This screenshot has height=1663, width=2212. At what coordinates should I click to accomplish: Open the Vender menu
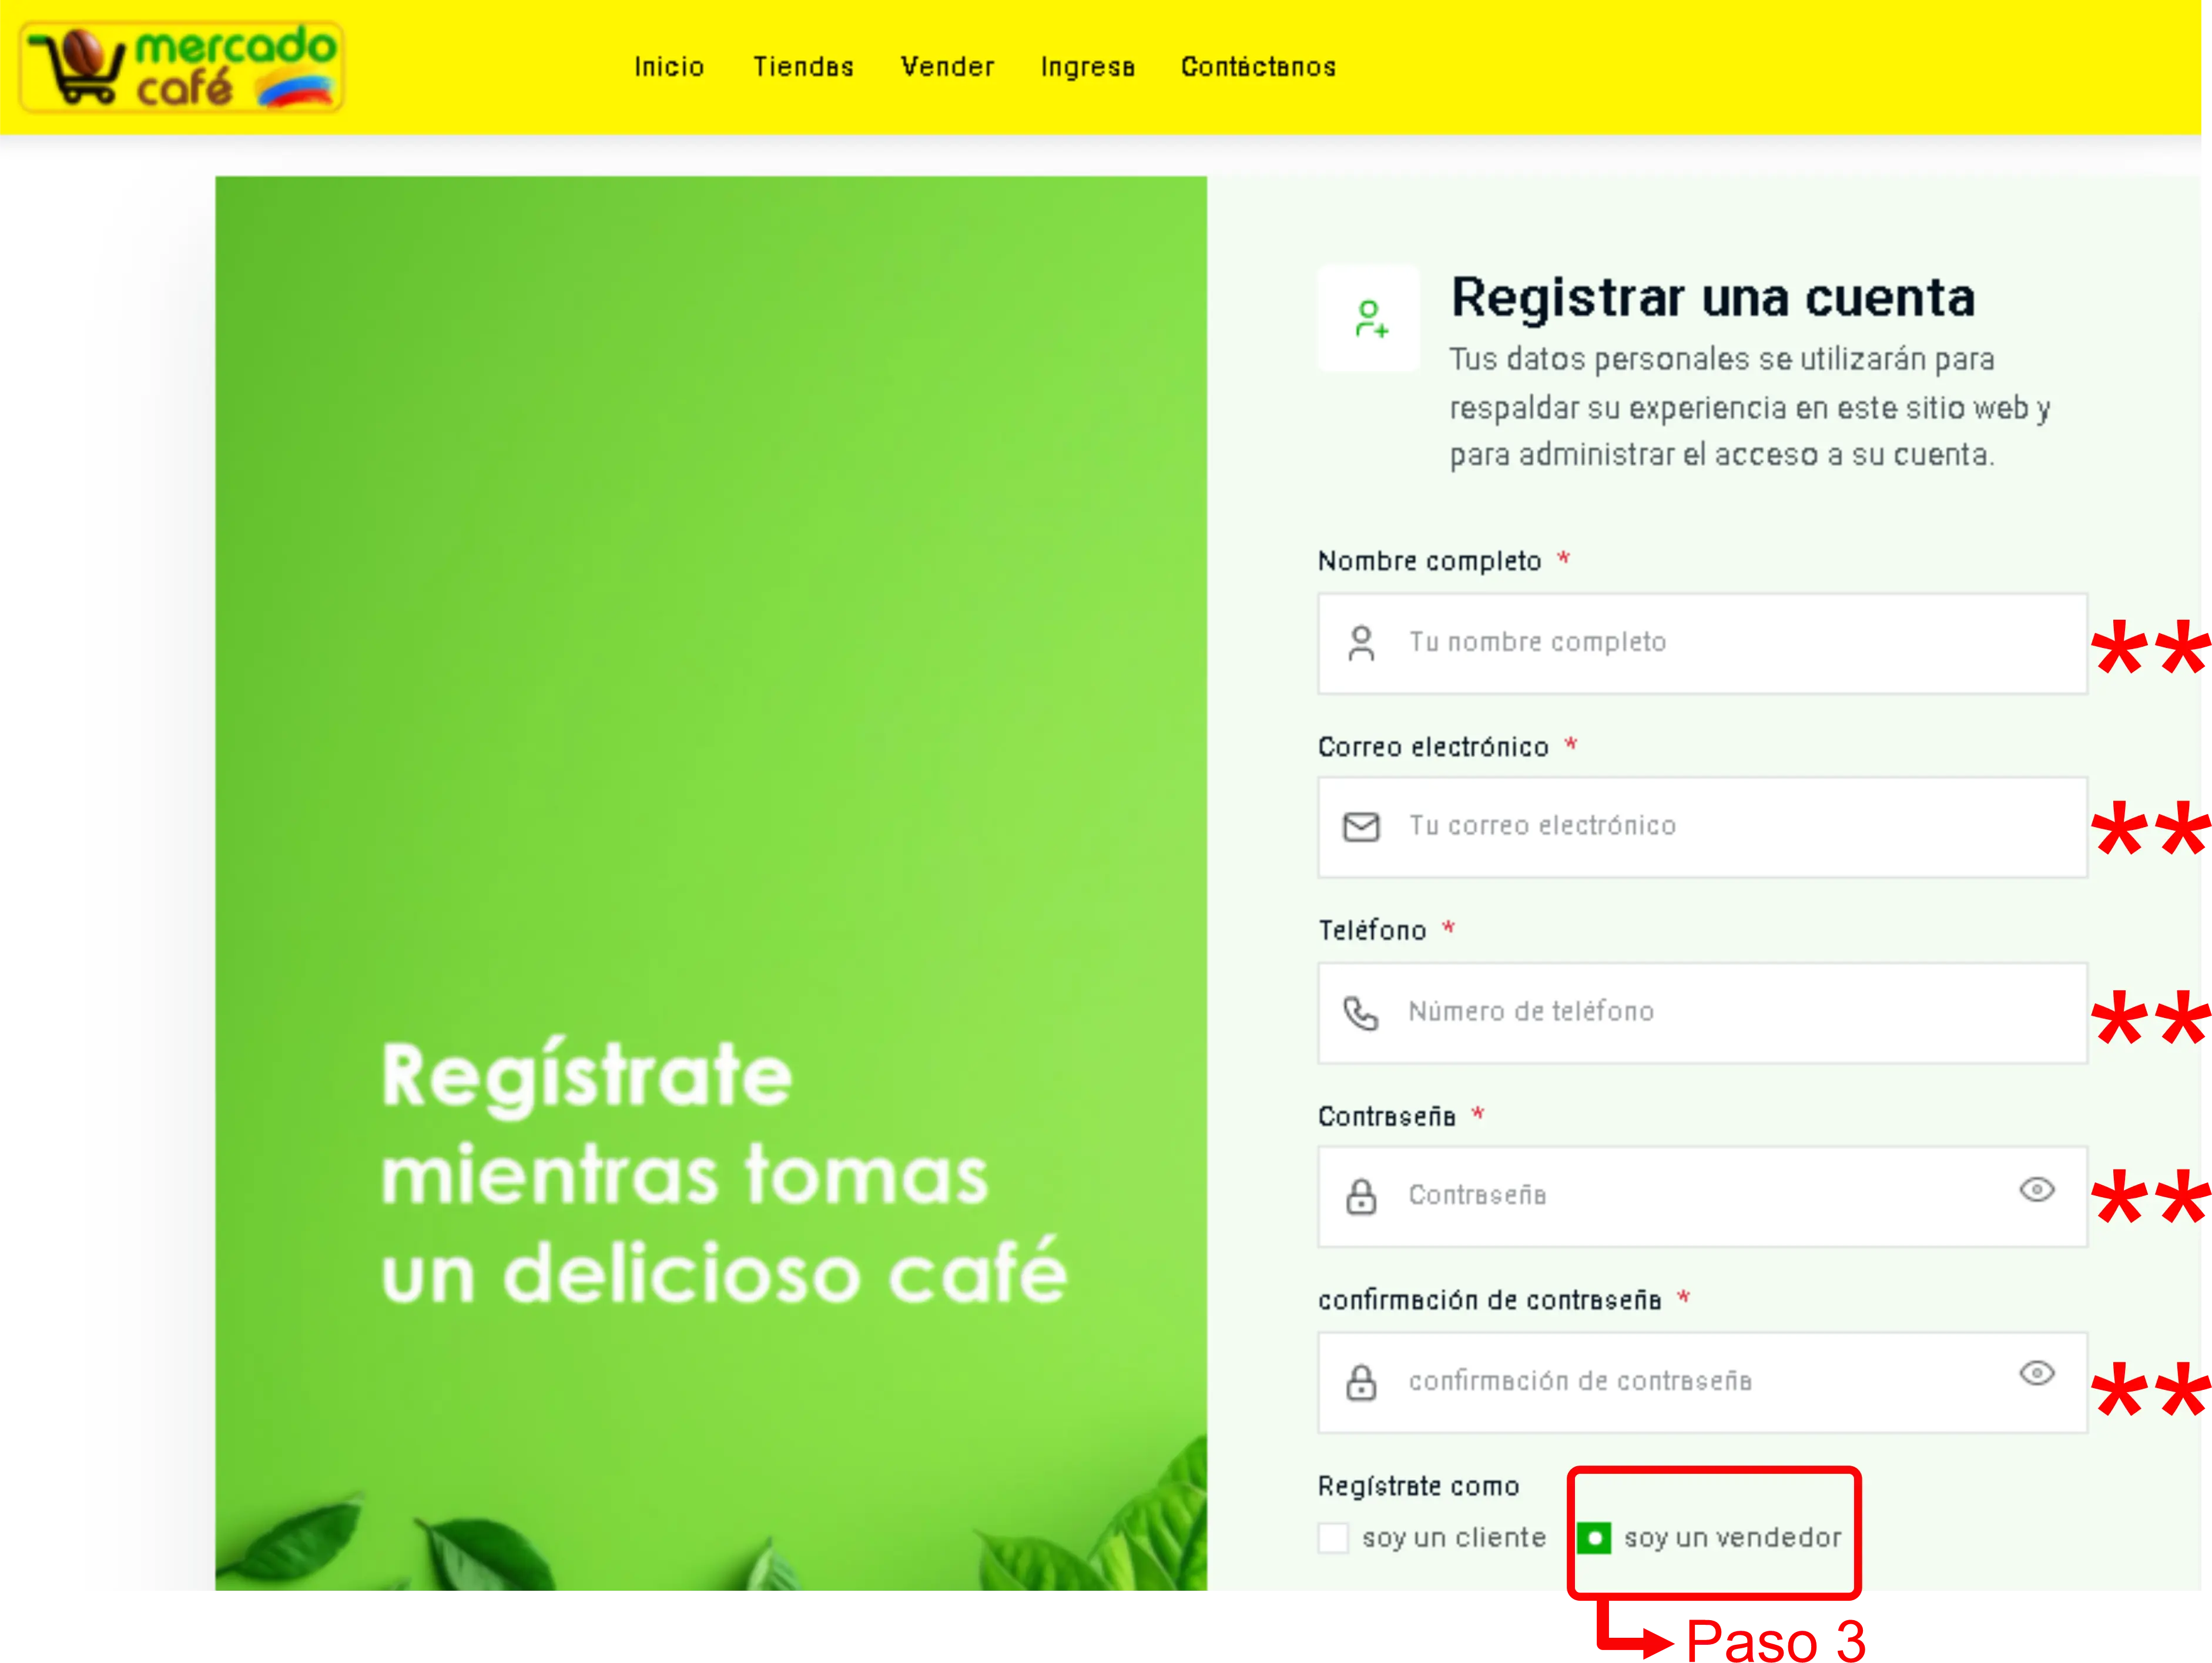(948, 67)
